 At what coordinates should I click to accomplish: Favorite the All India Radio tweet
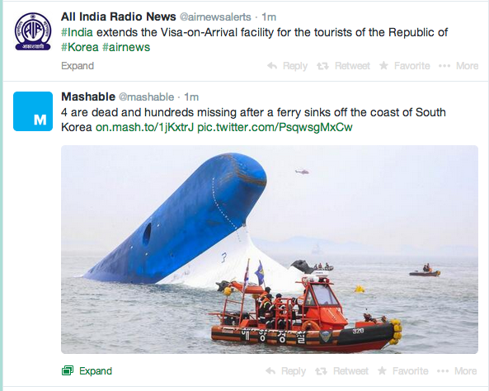pyautogui.click(x=405, y=66)
